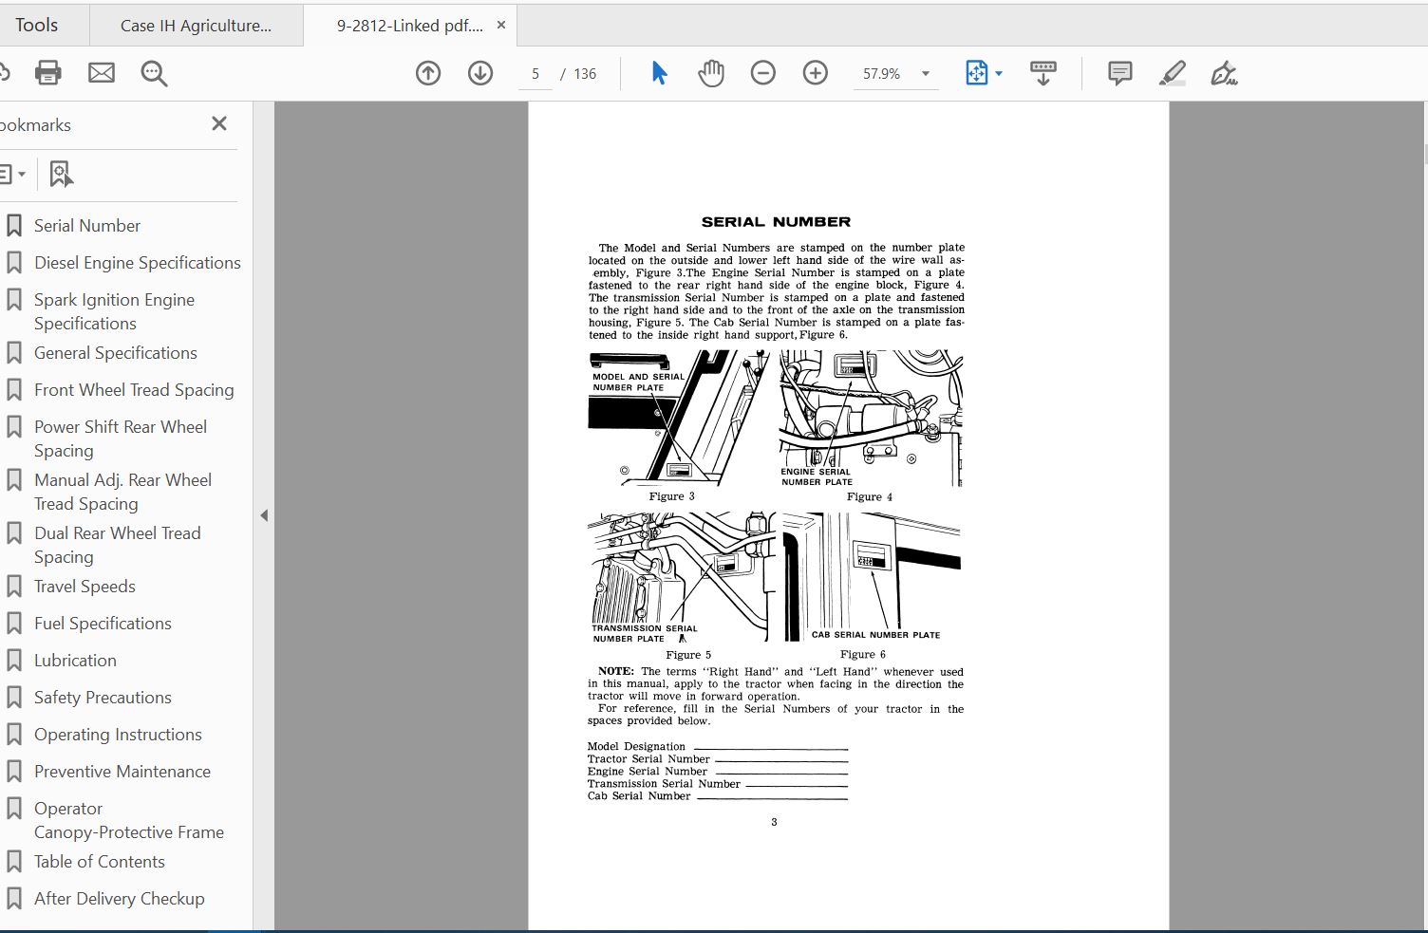Open the page-fit options dropdown
1428x933 pixels.
coord(998,72)
